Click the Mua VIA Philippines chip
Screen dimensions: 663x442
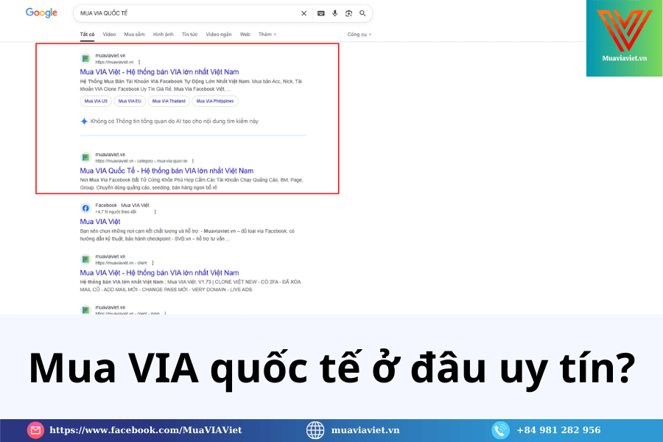pos(215,101)
